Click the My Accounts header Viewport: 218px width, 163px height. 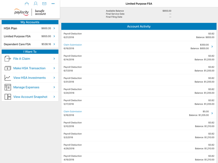(30, 22)
